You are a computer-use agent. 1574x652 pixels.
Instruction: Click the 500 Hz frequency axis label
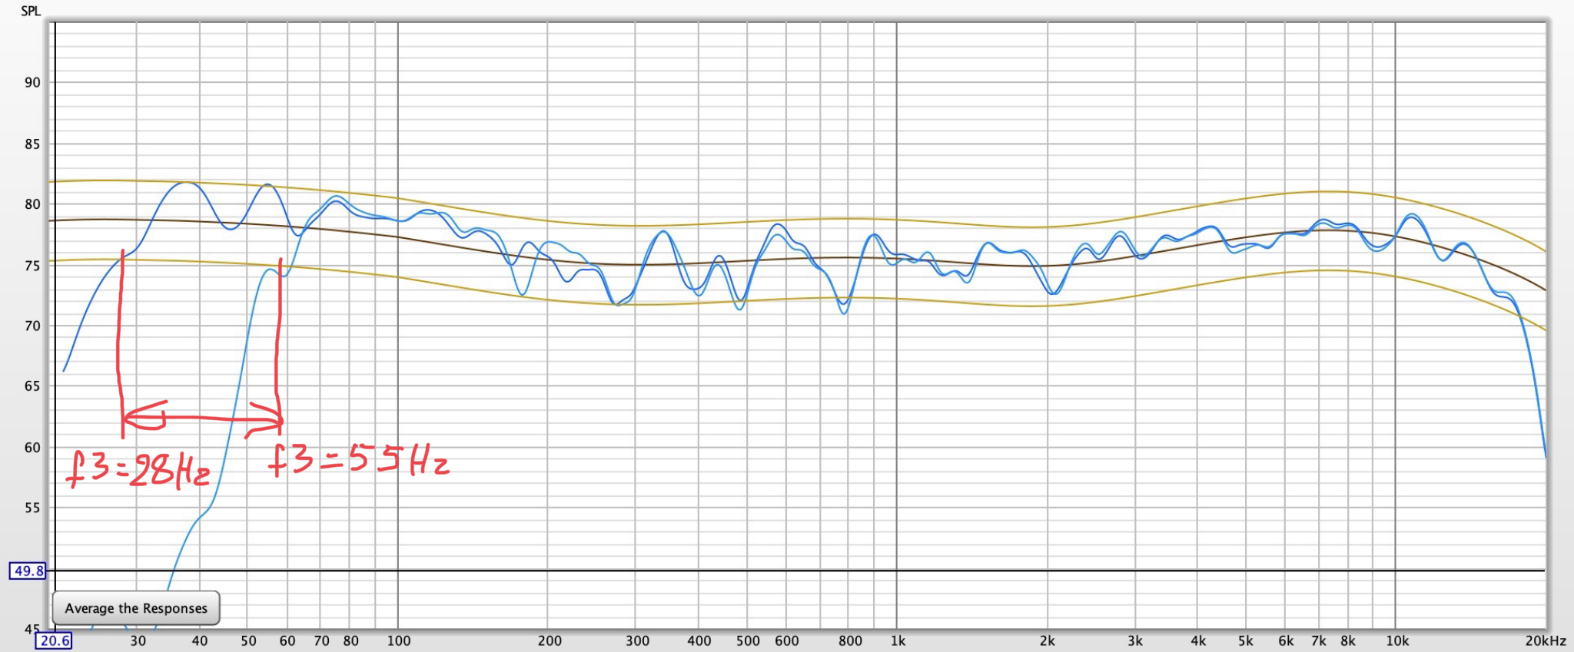[748, 640]
